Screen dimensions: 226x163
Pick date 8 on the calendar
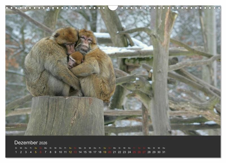coord(51,152)
